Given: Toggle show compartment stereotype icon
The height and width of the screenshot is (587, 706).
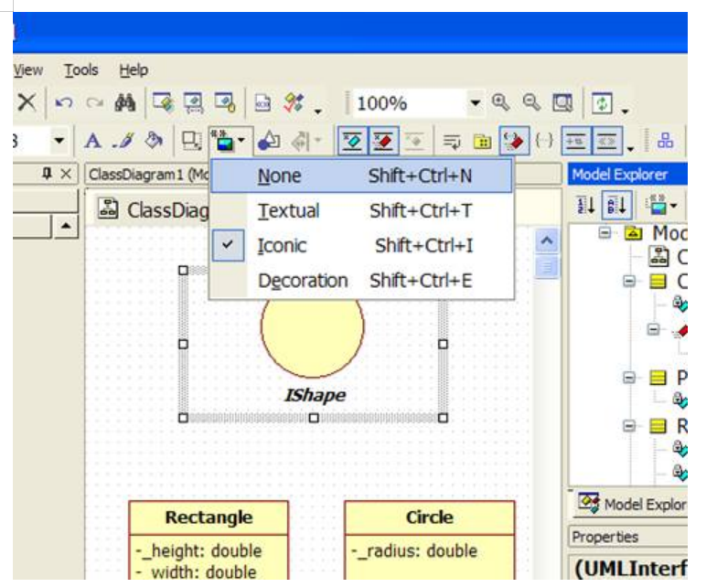Looking at the screenshot, I should click(607, 142).
